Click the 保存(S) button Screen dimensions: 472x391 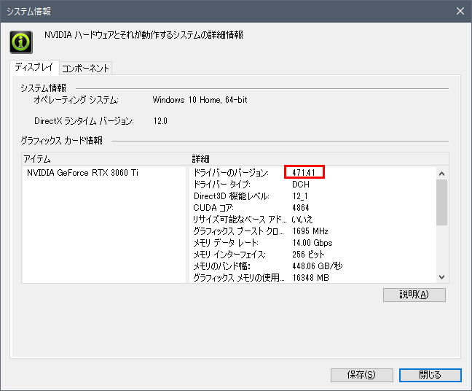tap(361, 375)
